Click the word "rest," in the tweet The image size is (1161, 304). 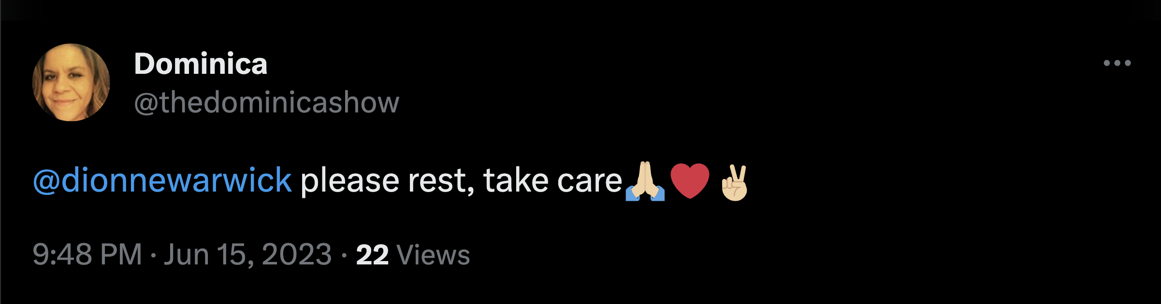pyautogui.click(x=442, y=181)
